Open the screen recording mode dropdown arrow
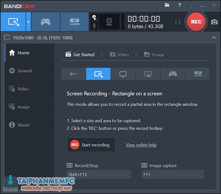The width and height of the screenshot is (221, 194). 29,22
